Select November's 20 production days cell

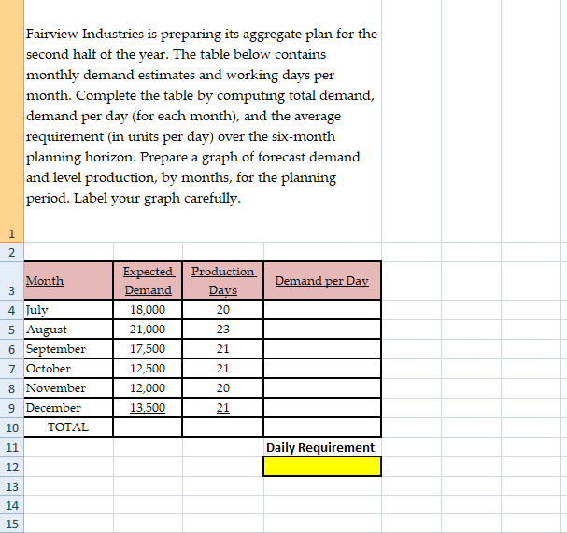(x=223, y=387)
